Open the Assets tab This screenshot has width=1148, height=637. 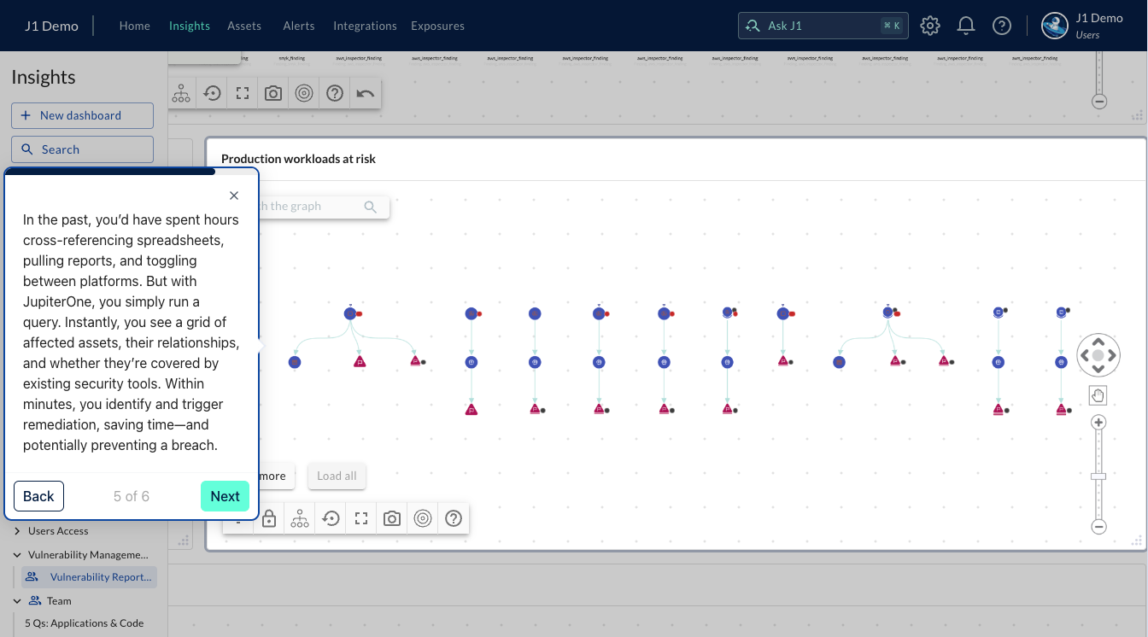pos(244,26)
